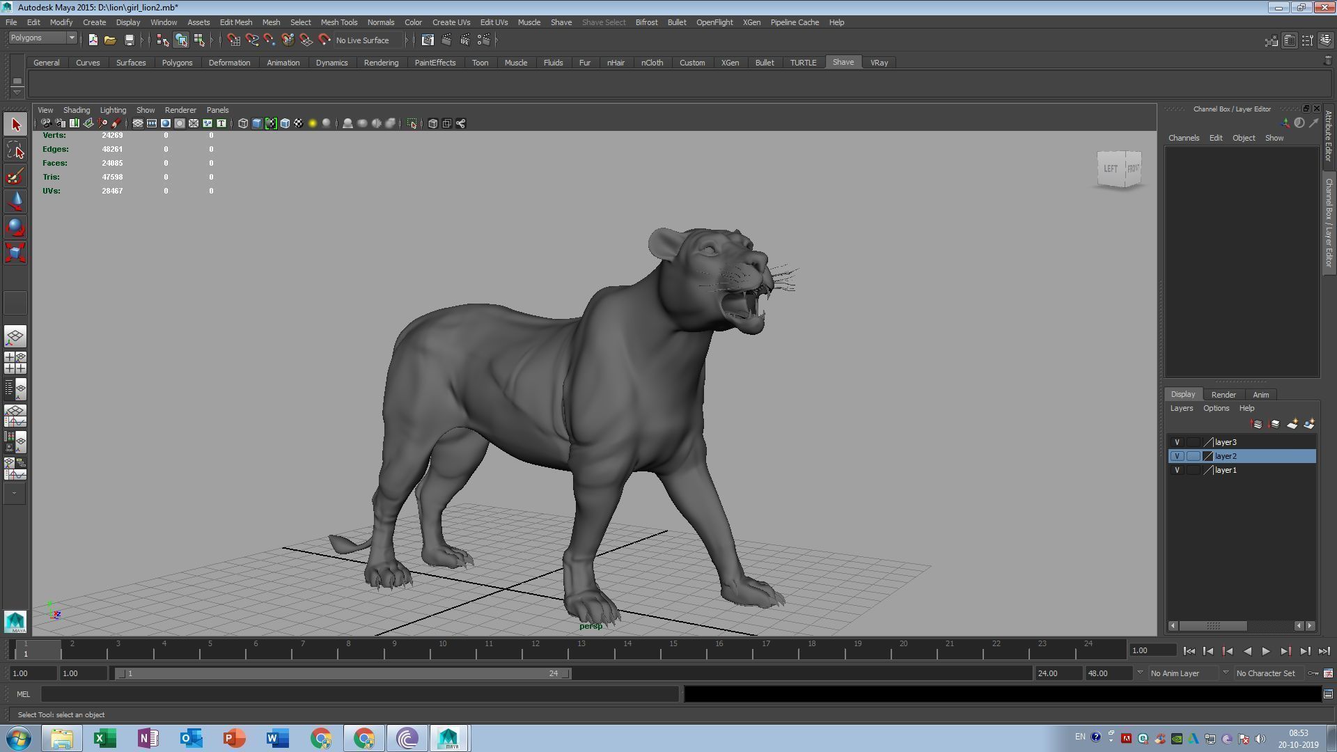Screen dimensions: 1337x752
Task: Activate the Lasso Select tool
Action: tap(15, 150)
